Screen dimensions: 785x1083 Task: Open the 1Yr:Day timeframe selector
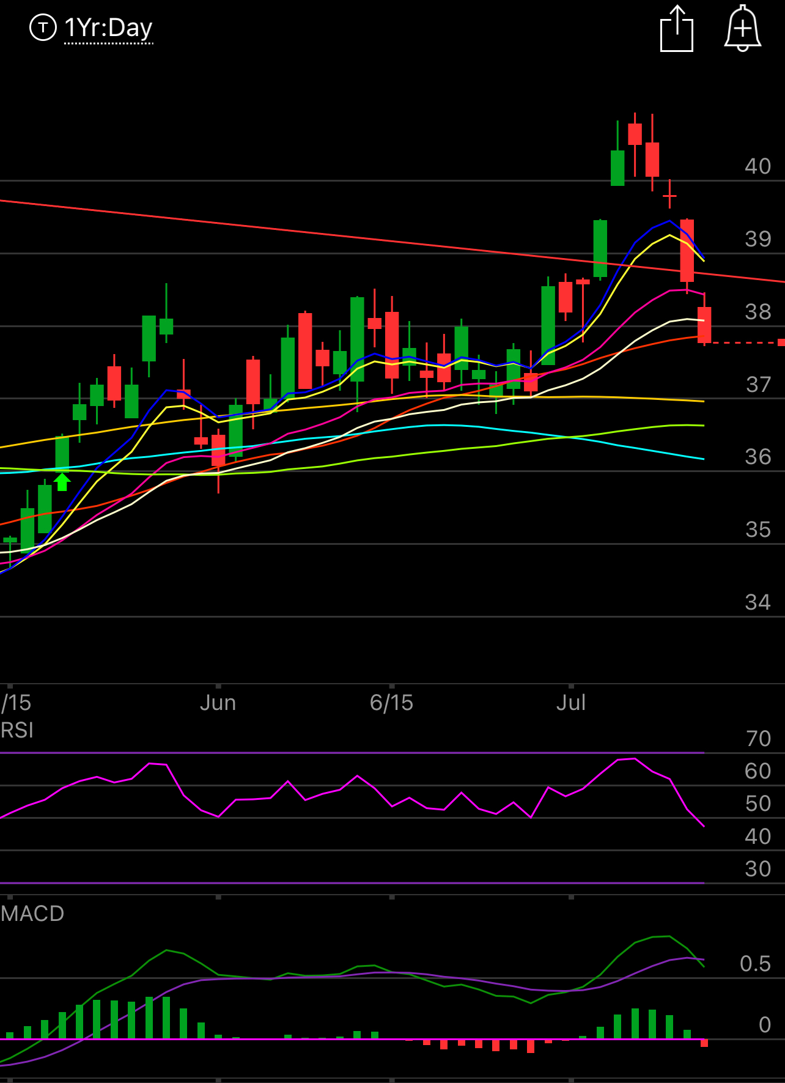click(x=108, y=28)
